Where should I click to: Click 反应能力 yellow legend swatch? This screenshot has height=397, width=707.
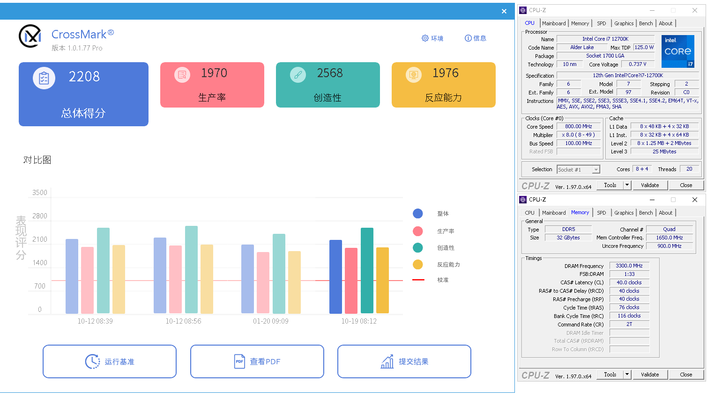coord(418,265)
